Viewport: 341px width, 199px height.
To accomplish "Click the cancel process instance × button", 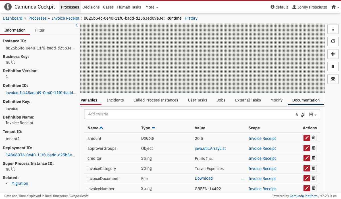I will [333, 29].
